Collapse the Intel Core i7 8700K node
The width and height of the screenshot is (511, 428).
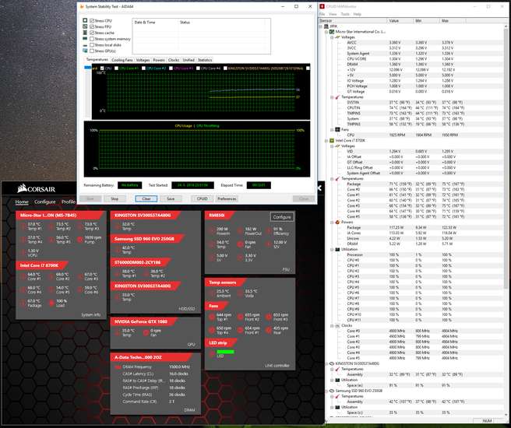point(326,141)
